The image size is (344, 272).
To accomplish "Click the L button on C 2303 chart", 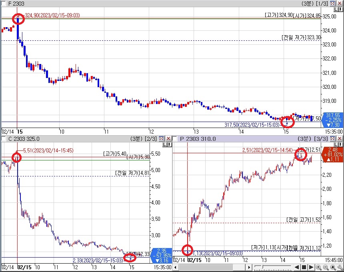I will click(165, 144).
